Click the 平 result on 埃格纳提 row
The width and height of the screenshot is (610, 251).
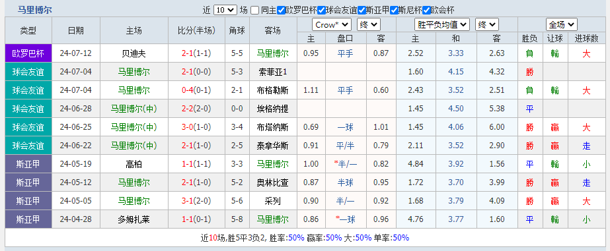tap(529, 109)
